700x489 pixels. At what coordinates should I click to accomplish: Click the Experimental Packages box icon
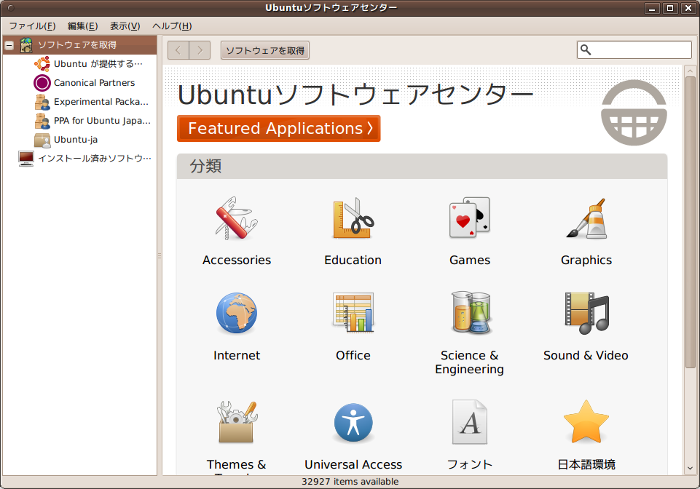(x=42, y=102)
